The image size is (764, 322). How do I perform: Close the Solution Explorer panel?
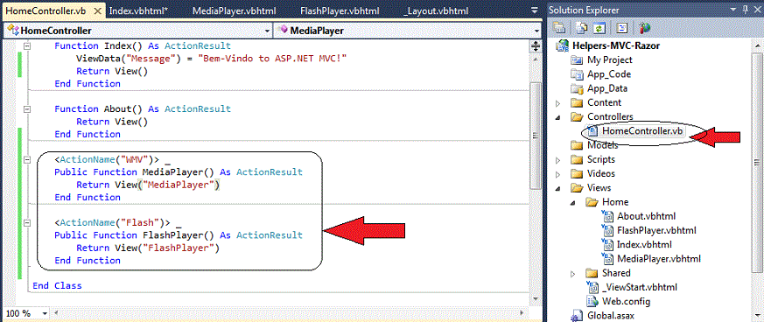click(758, 10)
